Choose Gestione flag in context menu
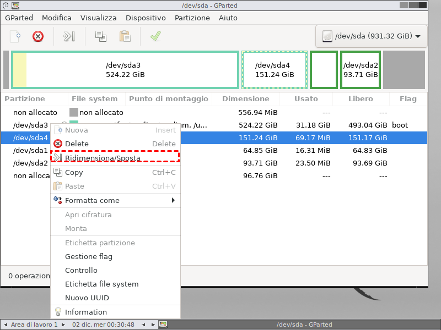The image size is (441, 330). (115, 256)
